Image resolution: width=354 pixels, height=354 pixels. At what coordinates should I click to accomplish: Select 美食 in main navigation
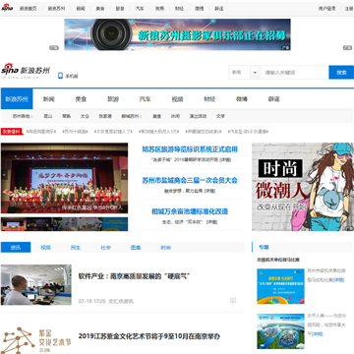pyautogui.click(x=81, y=99)
